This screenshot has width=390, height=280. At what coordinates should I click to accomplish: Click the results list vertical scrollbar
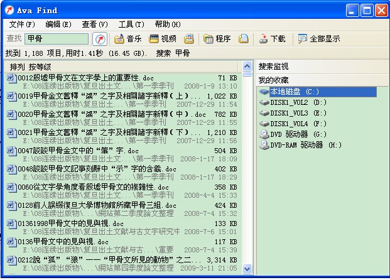[247, 170]
